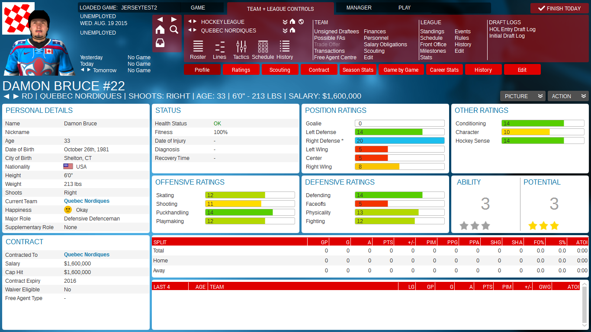Click the Last 4 table scrollbar
The height and width of the screenshot is (332, 591).
pyautogui.click(x=585, y=305)
